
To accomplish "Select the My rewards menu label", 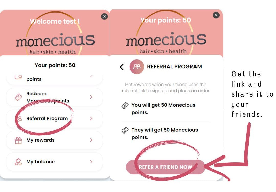I will tap(40, 140).
